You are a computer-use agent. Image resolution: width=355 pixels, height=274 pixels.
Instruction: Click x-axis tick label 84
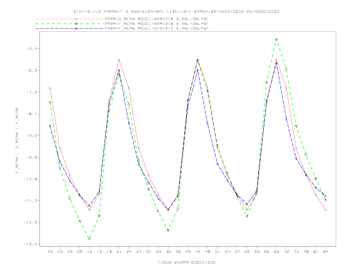(x=326, y=252)
